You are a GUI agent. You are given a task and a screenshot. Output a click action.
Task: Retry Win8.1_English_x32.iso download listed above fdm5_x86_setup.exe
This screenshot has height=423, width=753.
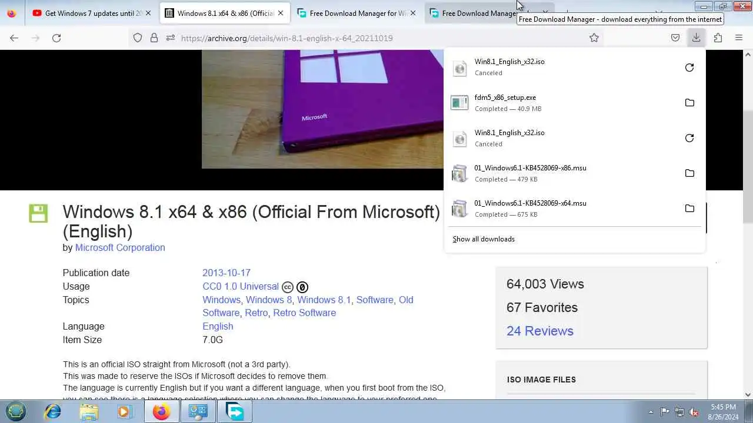[x=689, y=68]
